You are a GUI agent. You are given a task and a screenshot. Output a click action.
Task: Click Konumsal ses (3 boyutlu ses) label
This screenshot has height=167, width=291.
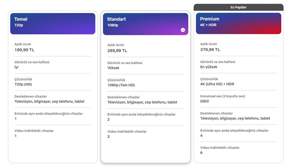[222, 96]
